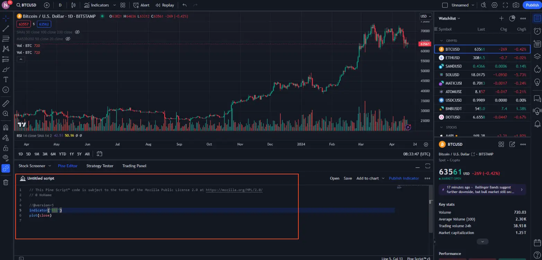Click the BTCUSD symbol search field
Image resolution: width=542 pixels, height=260 pixels.
pos(27,5)
